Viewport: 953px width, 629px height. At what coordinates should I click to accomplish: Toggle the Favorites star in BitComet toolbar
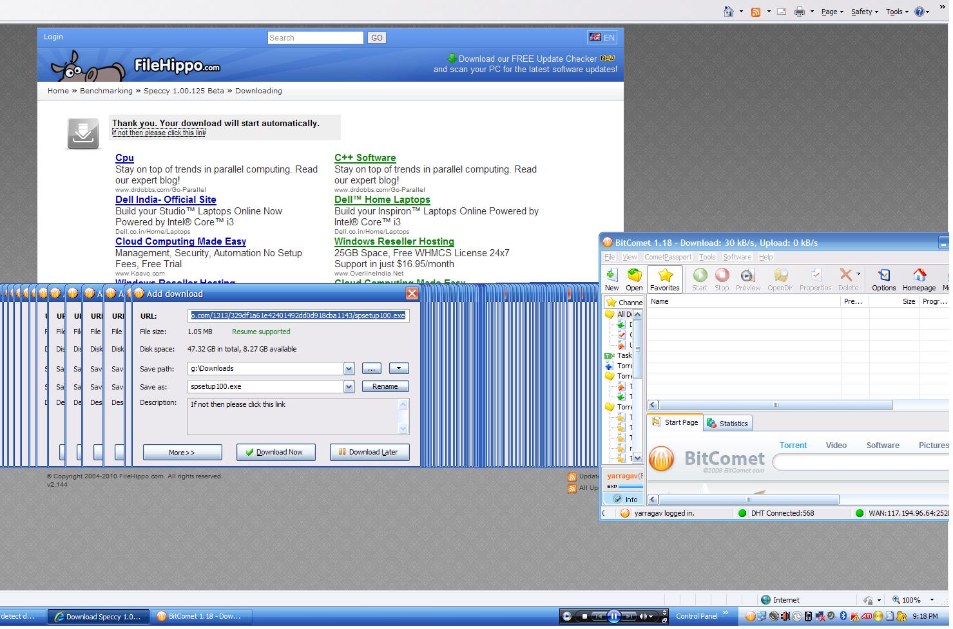664,279
